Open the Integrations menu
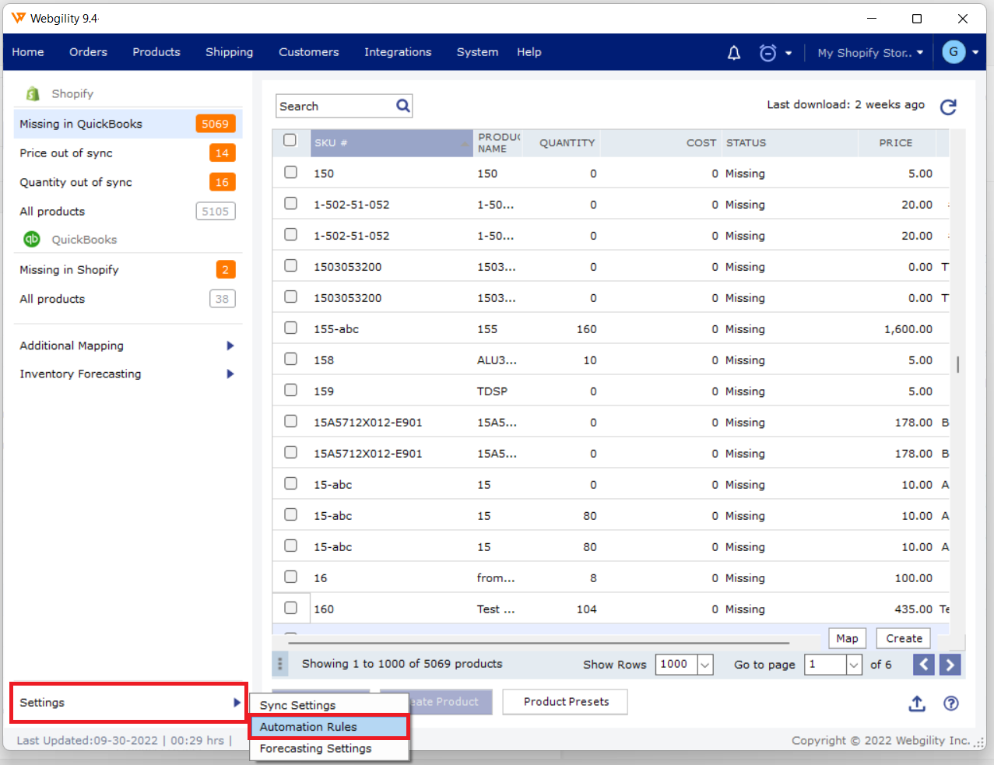Viewport: 994px width, 765px height. click(x=398, y=52)
